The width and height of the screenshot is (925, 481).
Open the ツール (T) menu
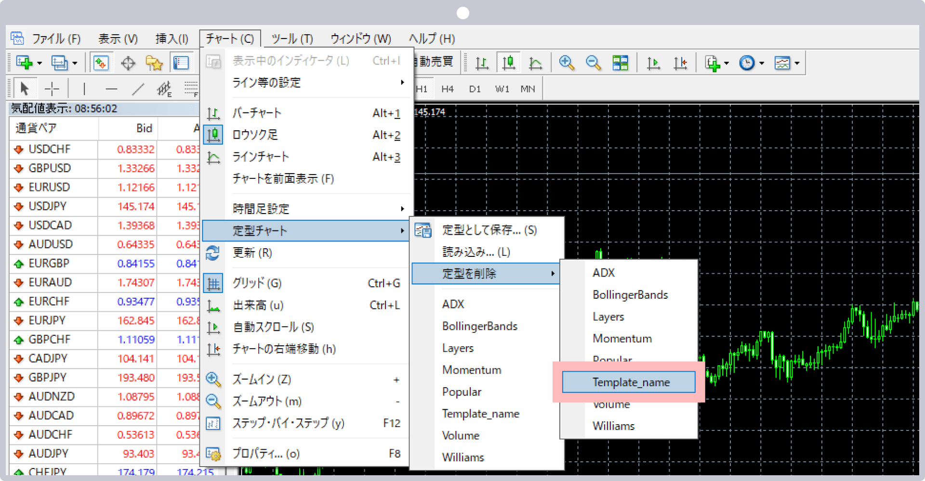click(292, 38)
